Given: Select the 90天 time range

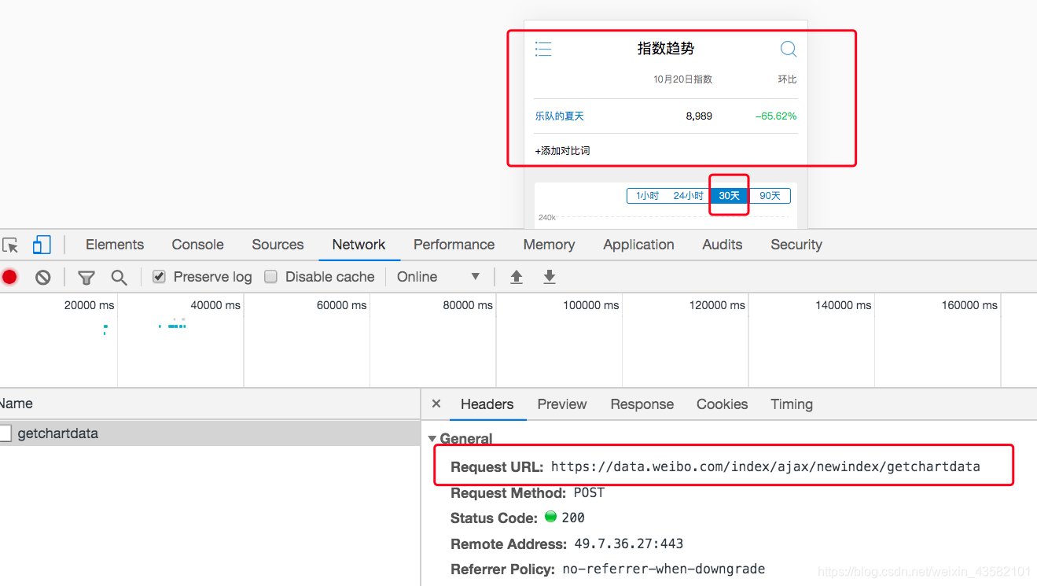Looking at the screenshot, I should [x=770, y=196].
